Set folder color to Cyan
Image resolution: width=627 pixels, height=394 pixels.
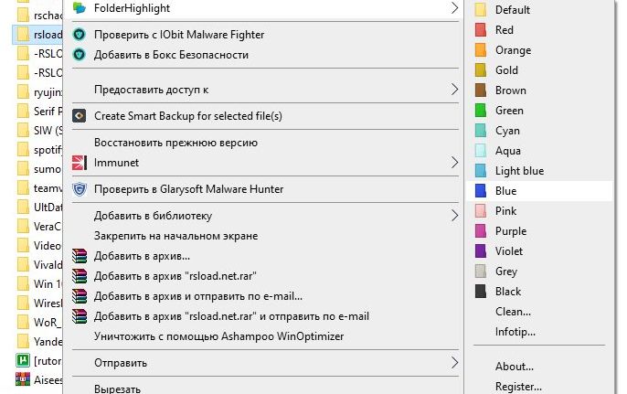point(539,131)
